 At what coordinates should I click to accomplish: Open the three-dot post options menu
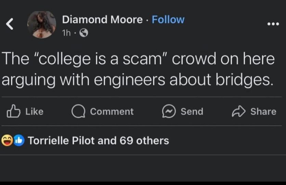[x=273, y=24]
